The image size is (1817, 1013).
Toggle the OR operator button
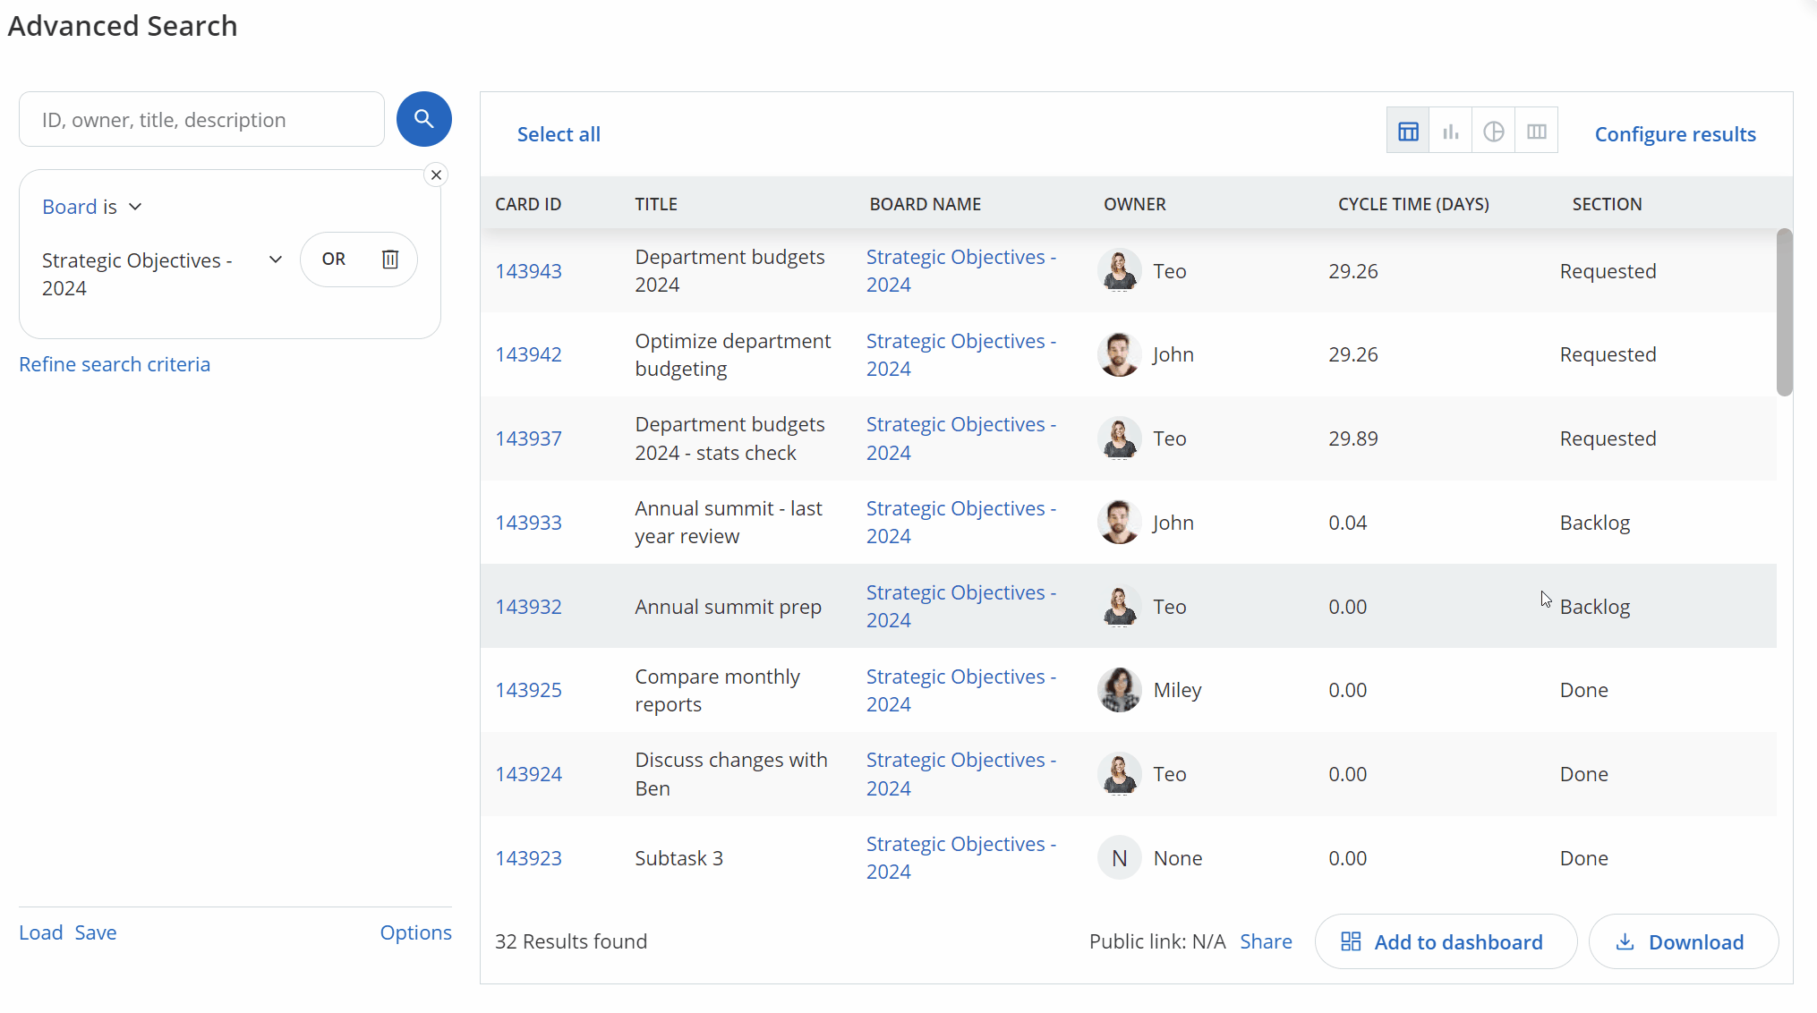pos(334,260)
